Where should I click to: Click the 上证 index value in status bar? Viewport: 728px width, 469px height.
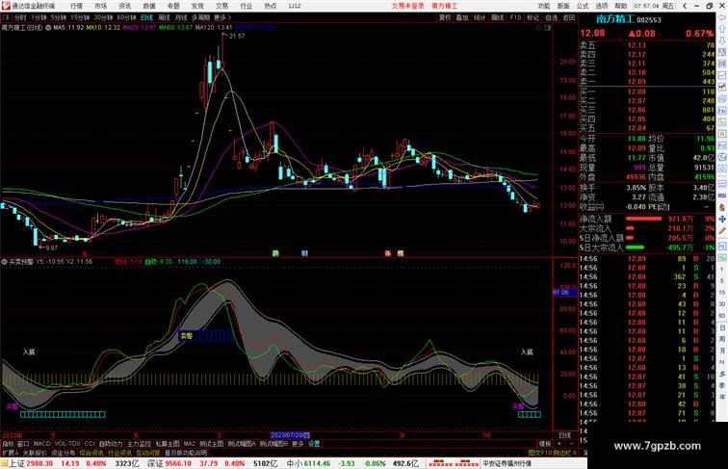(x=39, y=463)
